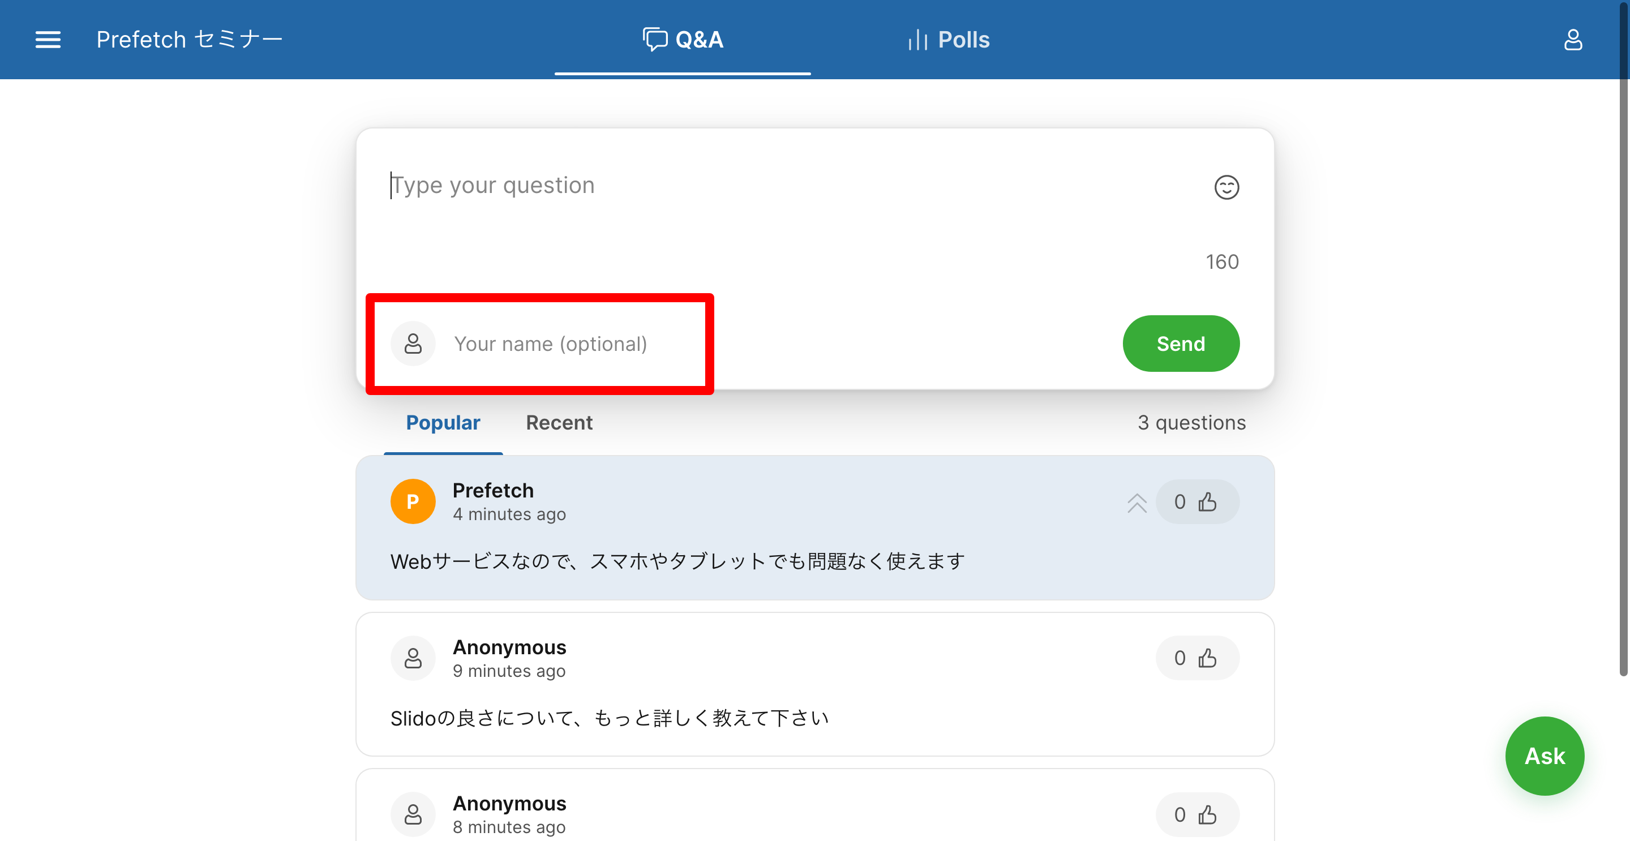Click the Send button
The width and height of the screenshot is (1630, 841).
(x=1181, y=343)
